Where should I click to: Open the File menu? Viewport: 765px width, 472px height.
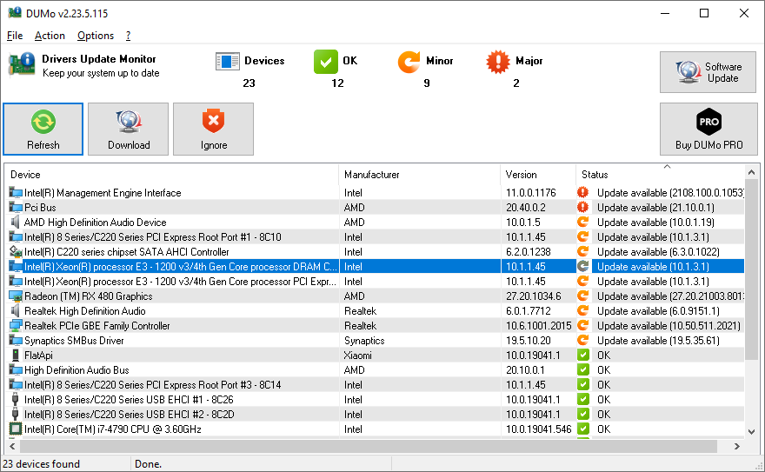tap(15, 36)
